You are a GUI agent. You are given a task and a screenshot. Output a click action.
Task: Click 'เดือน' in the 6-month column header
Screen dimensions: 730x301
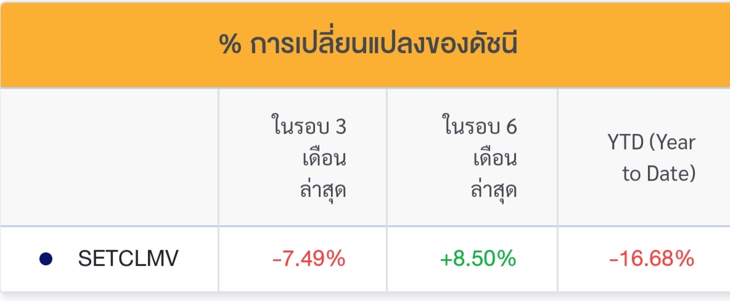494,159
